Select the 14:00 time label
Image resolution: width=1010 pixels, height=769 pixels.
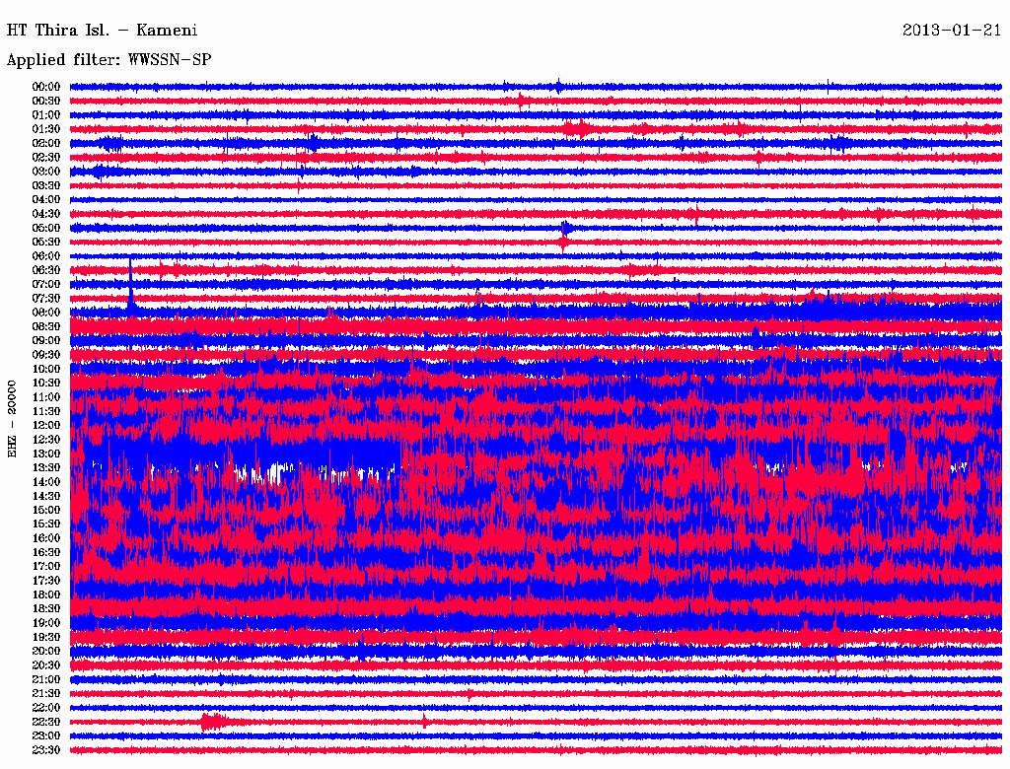pyautogui.click(x=45, y=482)
